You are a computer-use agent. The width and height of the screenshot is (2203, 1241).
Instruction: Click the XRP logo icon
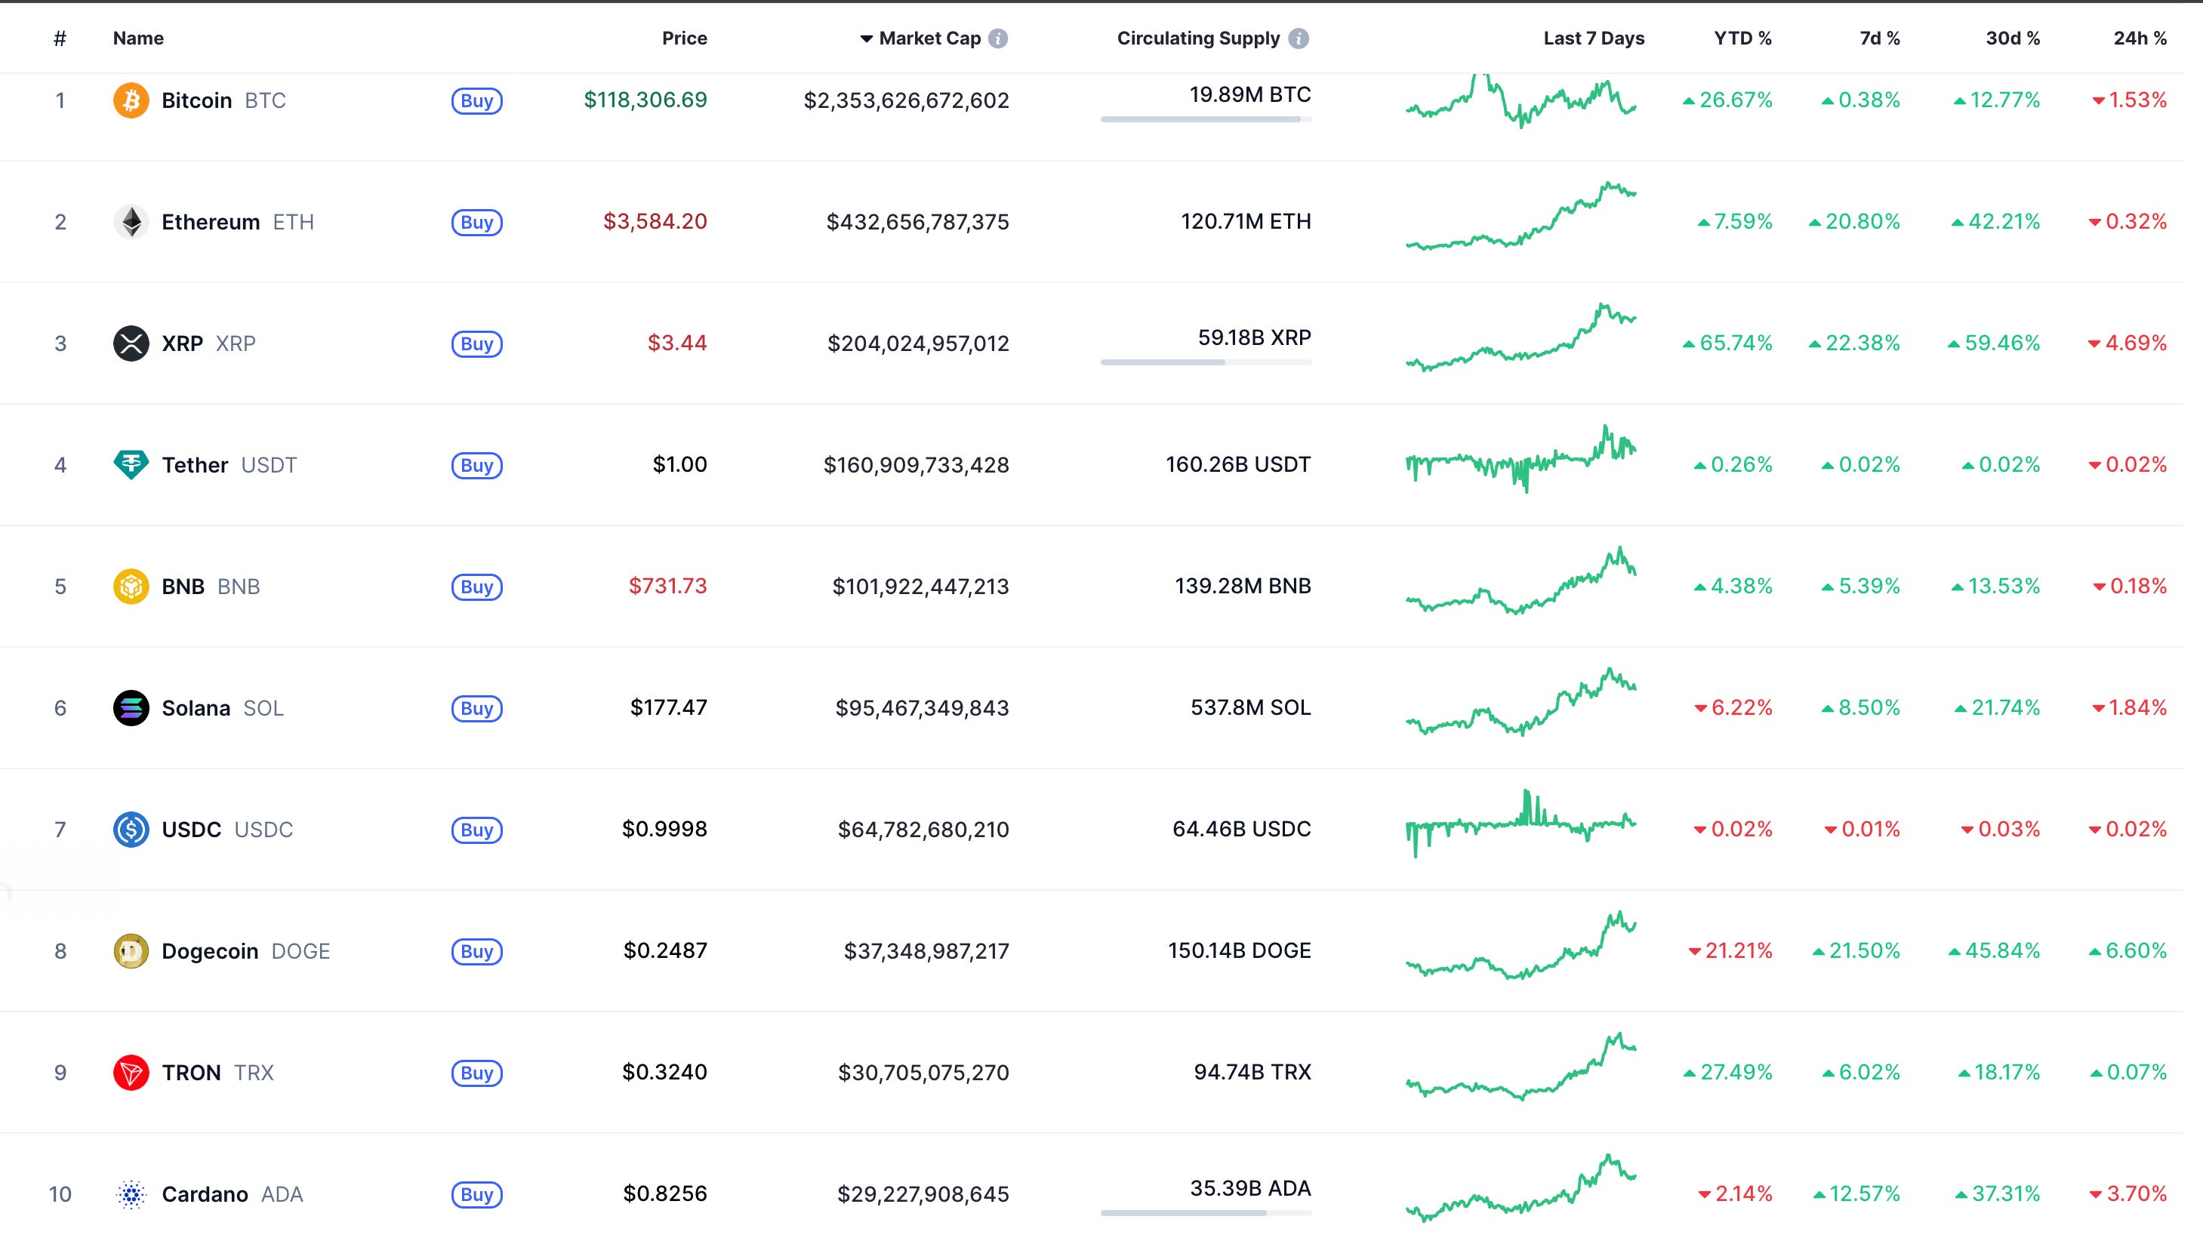pyautogui.click(x=131, y=343)
